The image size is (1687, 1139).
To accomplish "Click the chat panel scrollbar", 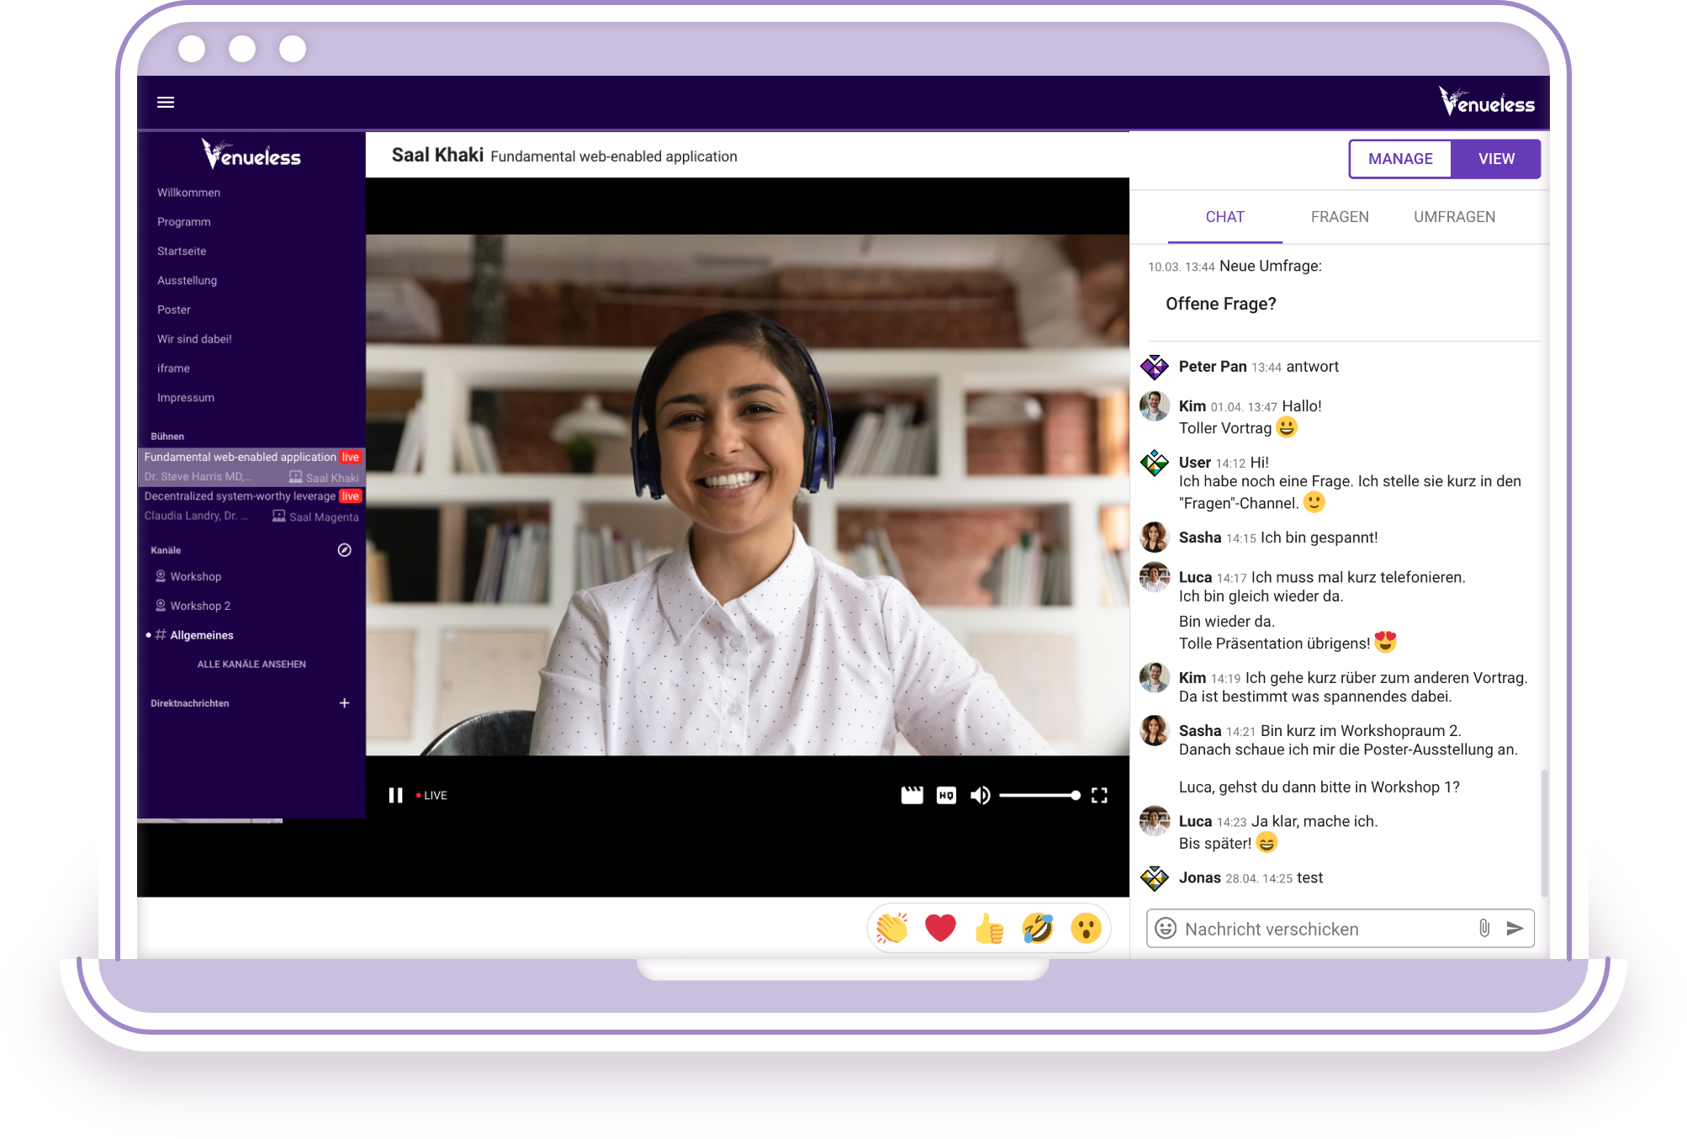I will pos(1543,833).
